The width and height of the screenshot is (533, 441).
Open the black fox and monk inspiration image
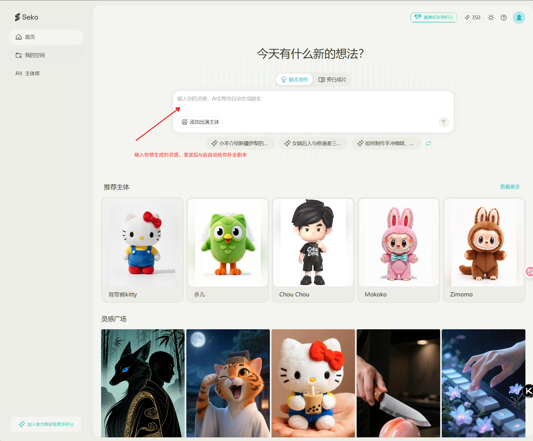[x=143, y=383]
